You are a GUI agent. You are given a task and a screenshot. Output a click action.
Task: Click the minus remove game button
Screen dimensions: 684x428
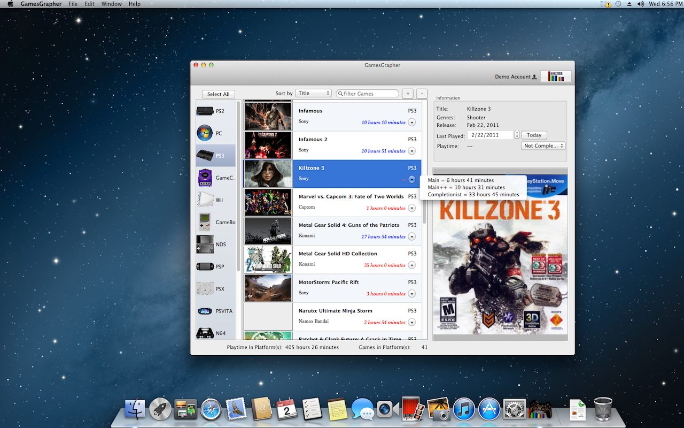click(x=422, y=94)
